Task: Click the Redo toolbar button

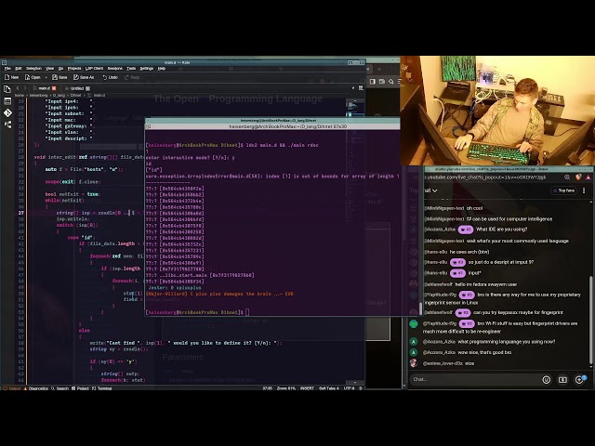Action: (132, 77)
